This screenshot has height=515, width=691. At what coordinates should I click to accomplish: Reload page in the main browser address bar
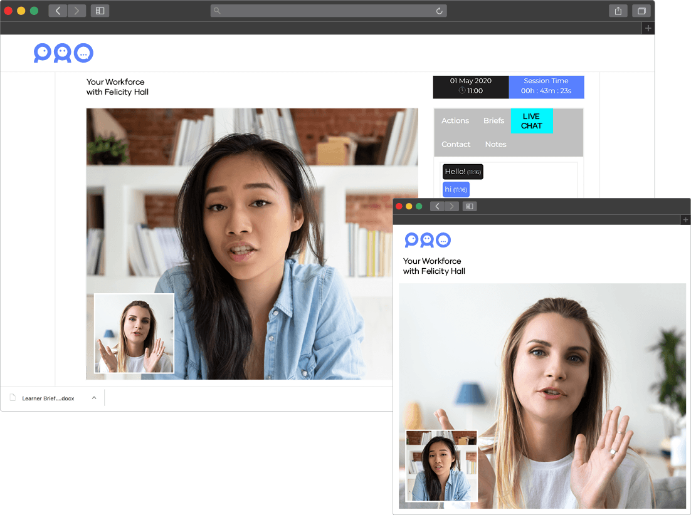coord(440,11)
